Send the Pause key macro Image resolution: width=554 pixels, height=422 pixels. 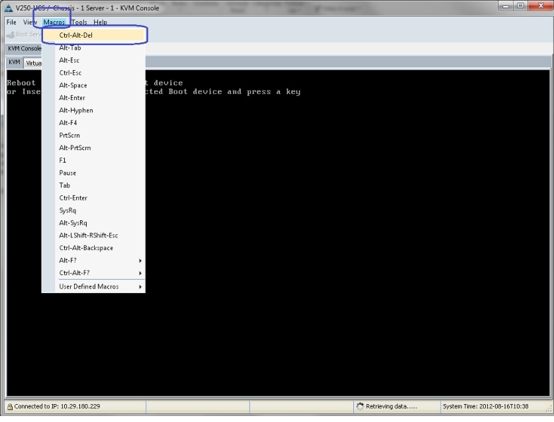[x=93, y=173]
